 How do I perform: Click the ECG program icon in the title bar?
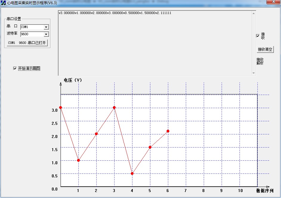pyautogui.click(x=3, y=2)
